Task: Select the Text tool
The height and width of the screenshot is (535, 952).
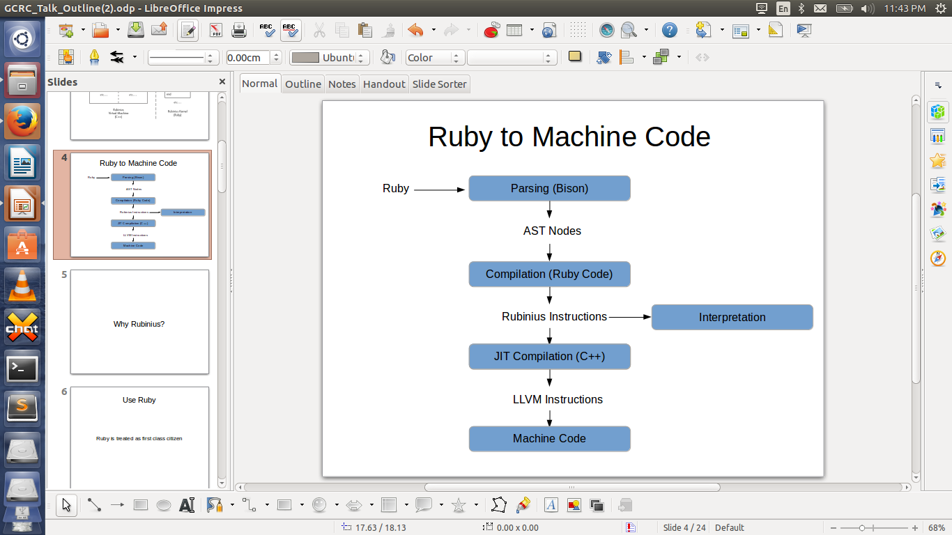Action: (187, 505)
